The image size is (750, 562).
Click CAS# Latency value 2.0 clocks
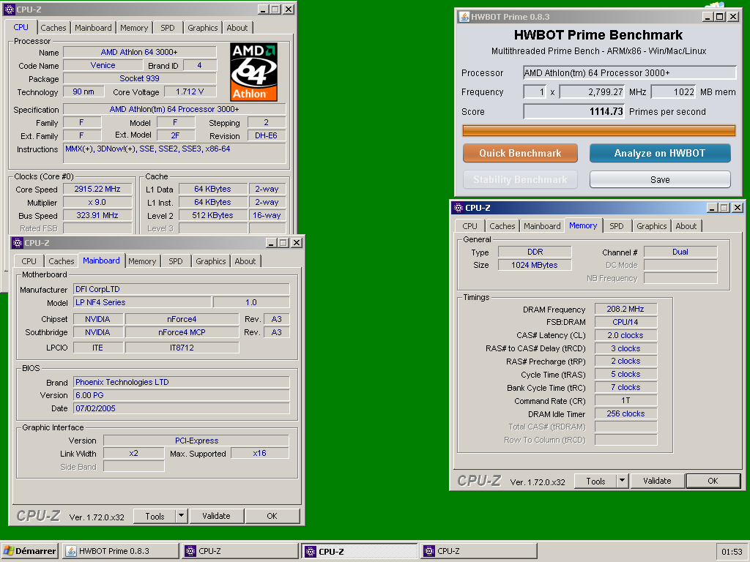[625, 335]
